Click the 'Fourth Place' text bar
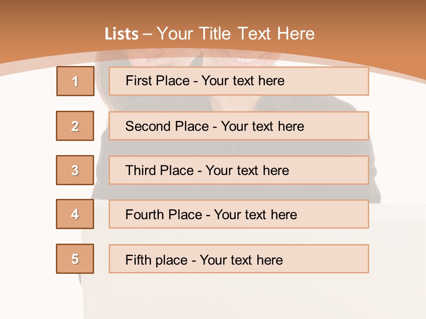This screenshot has height=319, width=426. (239, 214)
